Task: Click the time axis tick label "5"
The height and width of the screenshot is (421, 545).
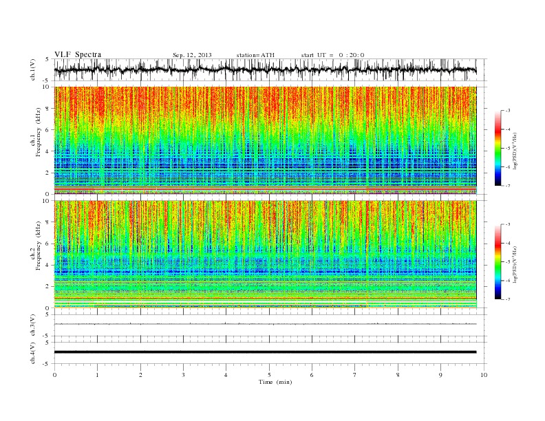Action: tap(269, 375)
